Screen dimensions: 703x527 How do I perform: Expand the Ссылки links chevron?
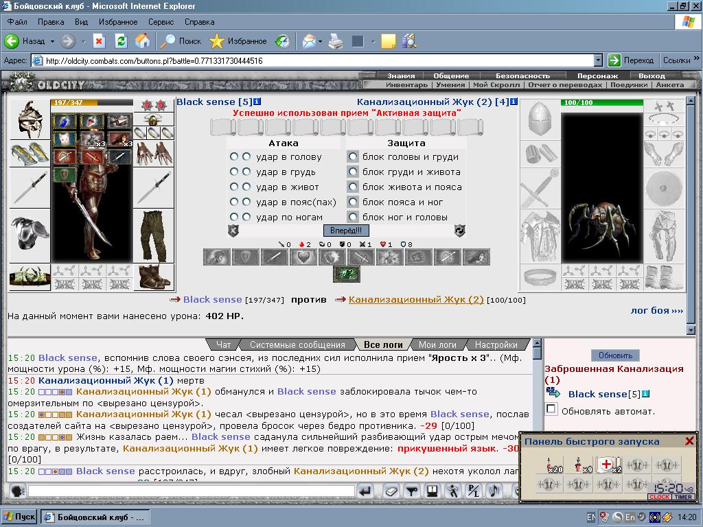(696, 59)
